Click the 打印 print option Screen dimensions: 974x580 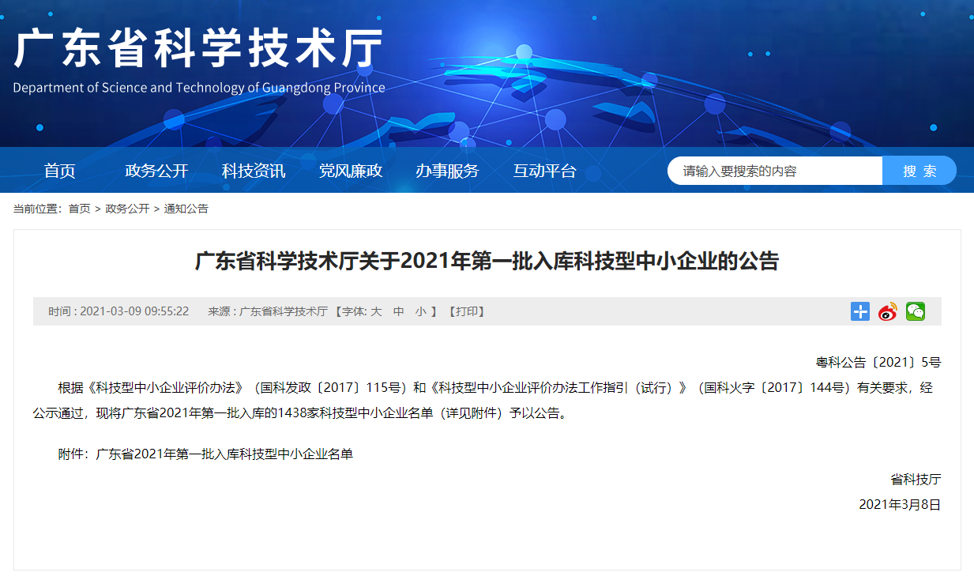coord(466,311)
